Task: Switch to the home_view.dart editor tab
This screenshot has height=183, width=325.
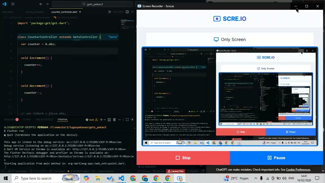Action: click(35, 12)
